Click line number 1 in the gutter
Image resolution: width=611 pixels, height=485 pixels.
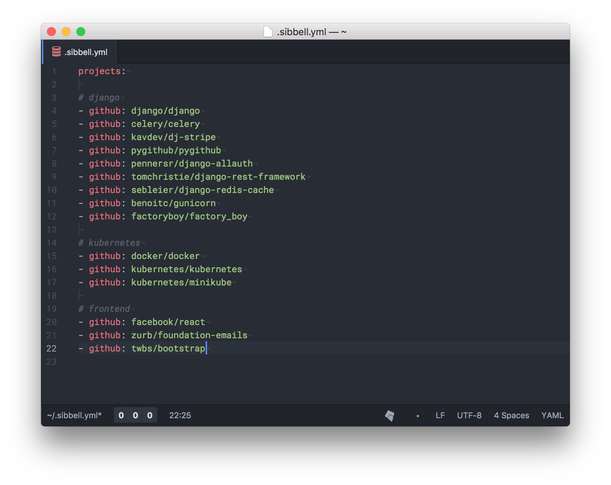(54, 71)
